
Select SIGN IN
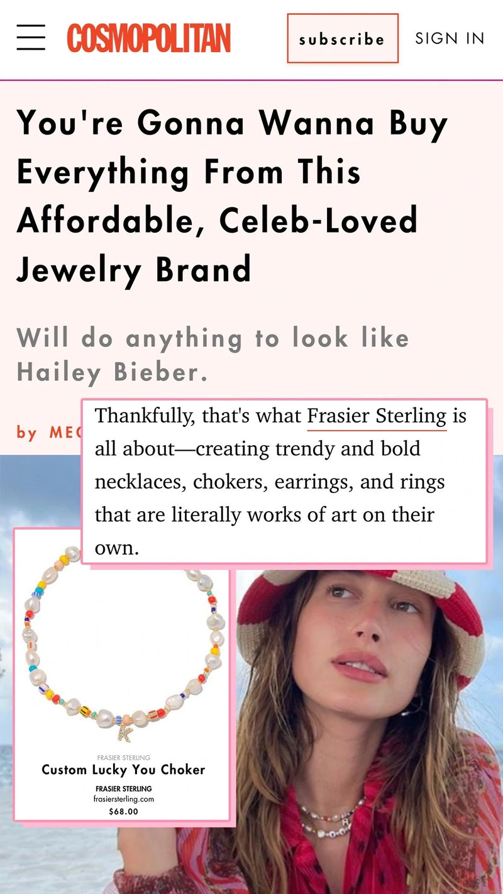(448, 38)
